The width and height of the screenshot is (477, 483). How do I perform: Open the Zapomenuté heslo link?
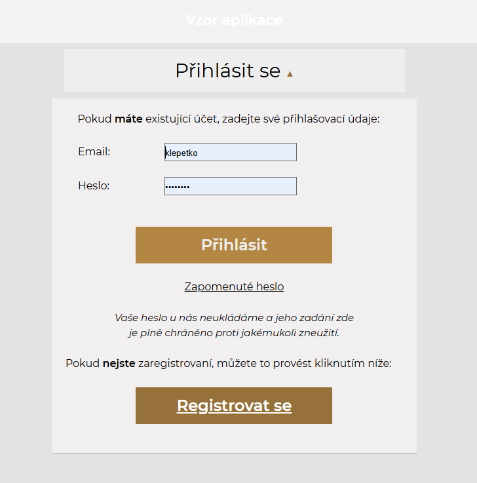coord(234,286)
